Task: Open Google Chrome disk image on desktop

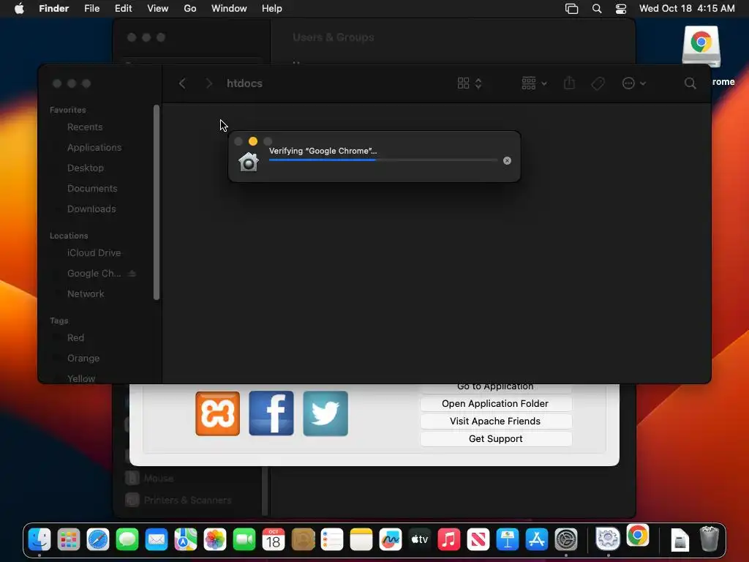Action: point(701,47)
